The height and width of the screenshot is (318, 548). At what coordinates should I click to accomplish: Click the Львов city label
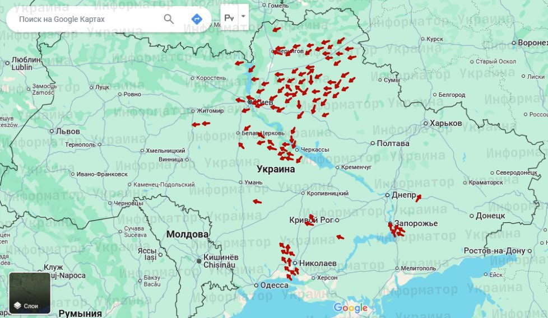pyautogui.click(x=68, y=132)
